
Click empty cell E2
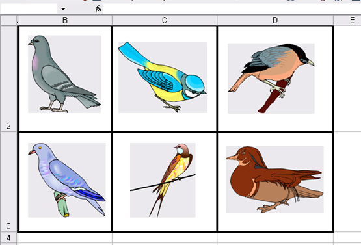(347, 79)
